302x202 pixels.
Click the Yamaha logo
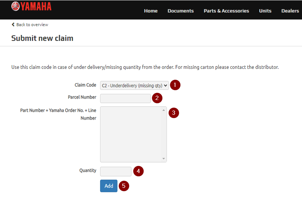[x=31, y=6]
